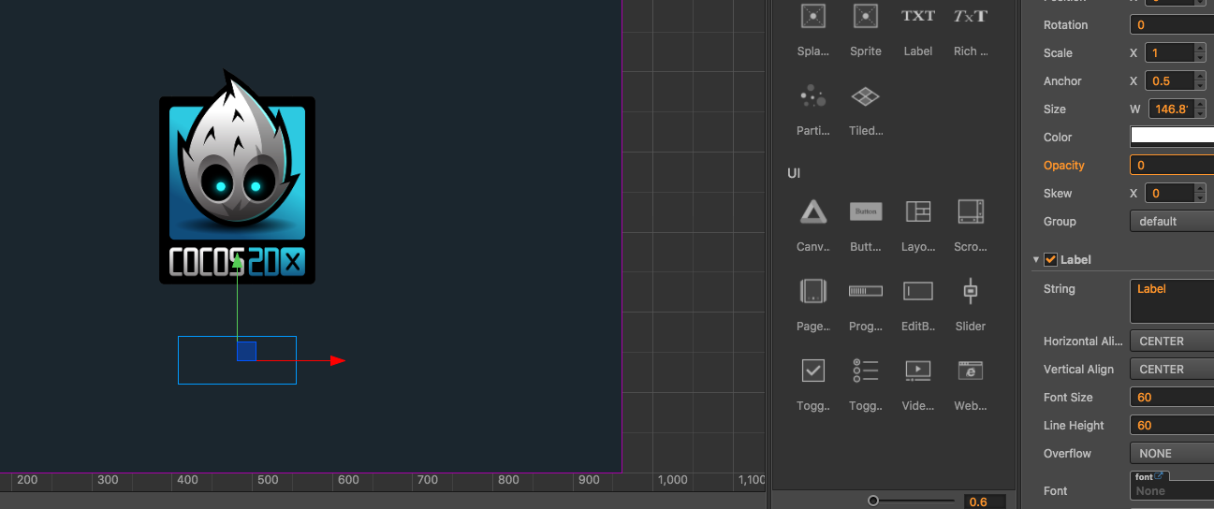Viewport: 1214px width, 509px height.
Task: Click the UI section heading
Action: coord(794,173)
